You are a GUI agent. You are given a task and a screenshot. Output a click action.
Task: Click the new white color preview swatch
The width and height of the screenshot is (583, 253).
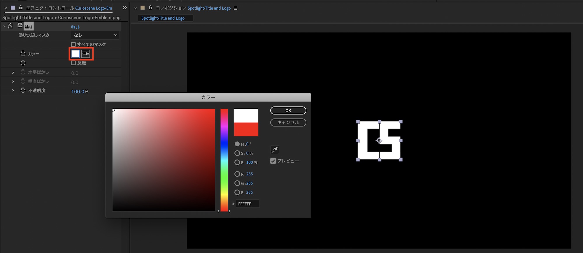coord(246,116)
